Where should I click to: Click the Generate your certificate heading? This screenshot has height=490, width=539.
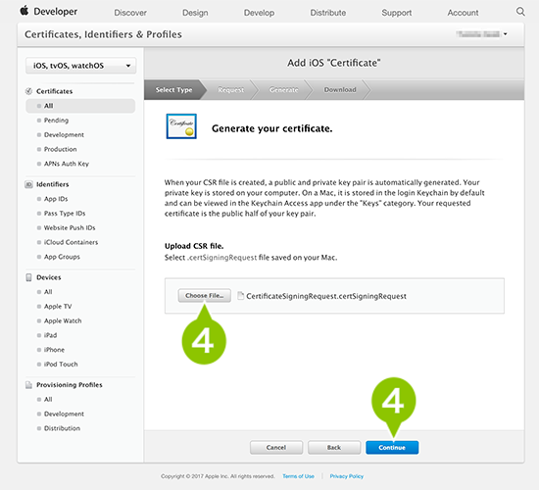(x=271, y=128)
